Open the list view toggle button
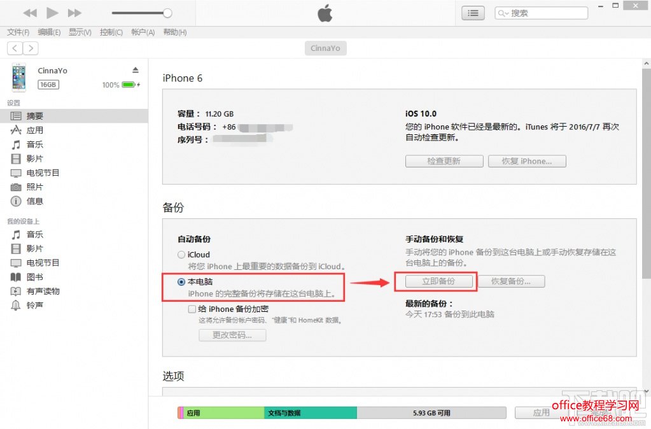The image size is (651, 429). pos(473,13)
